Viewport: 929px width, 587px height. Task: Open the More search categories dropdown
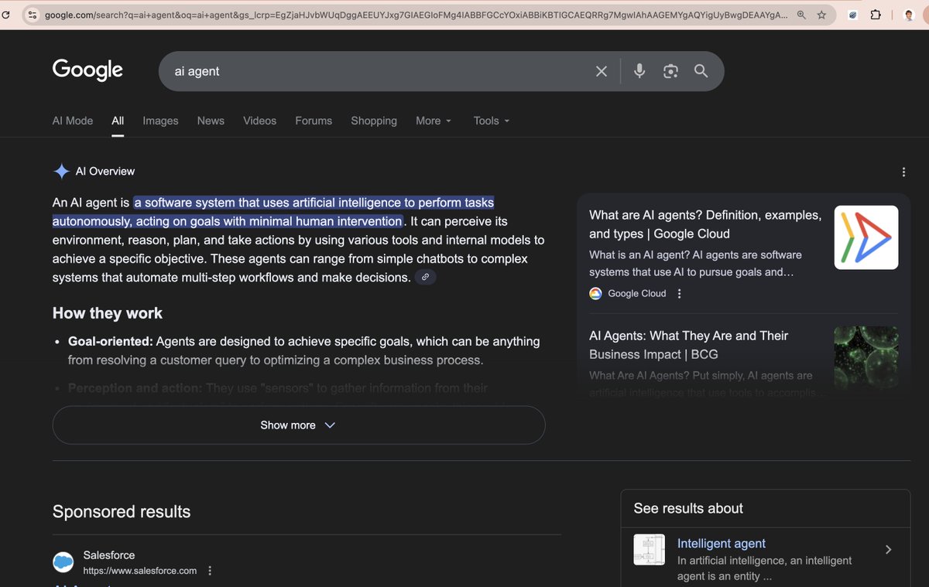pos(432,121)
